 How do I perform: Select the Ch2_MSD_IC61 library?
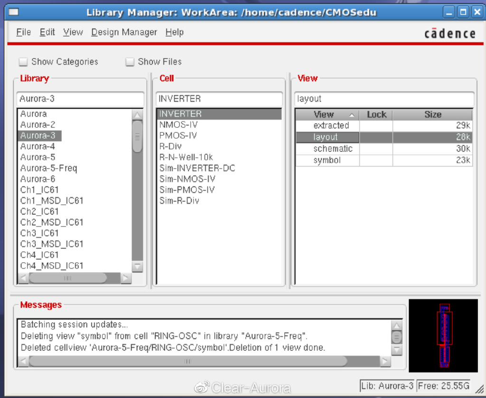coord(52,222)
